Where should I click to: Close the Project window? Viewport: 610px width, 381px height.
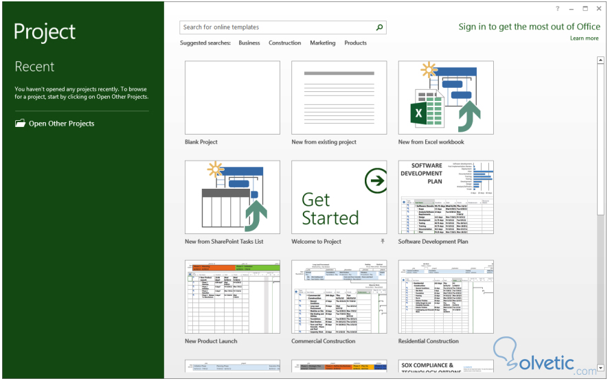point(599,8)
